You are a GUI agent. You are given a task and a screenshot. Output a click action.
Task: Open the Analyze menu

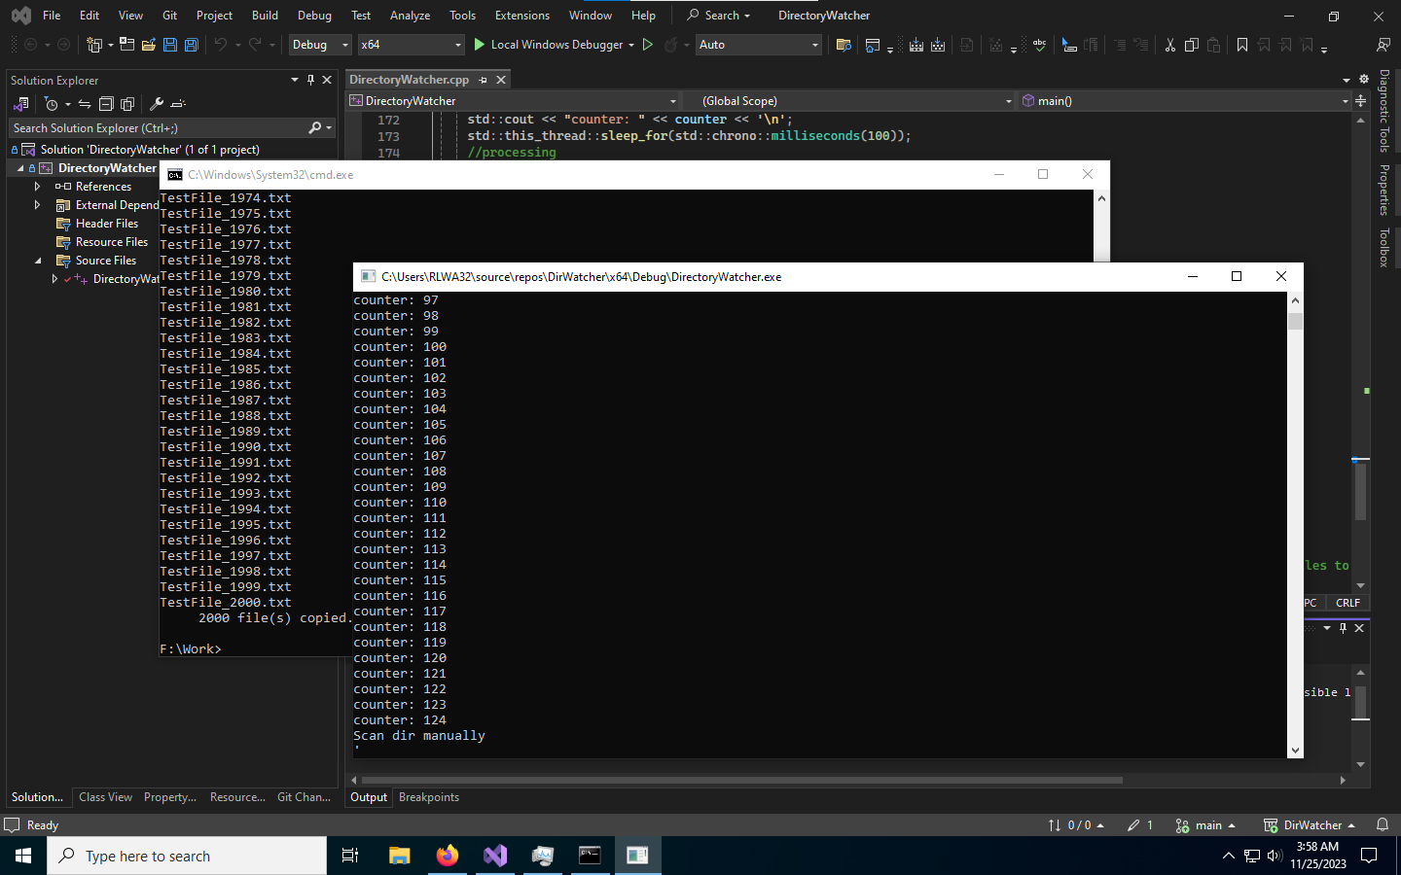tap(410, 16)
